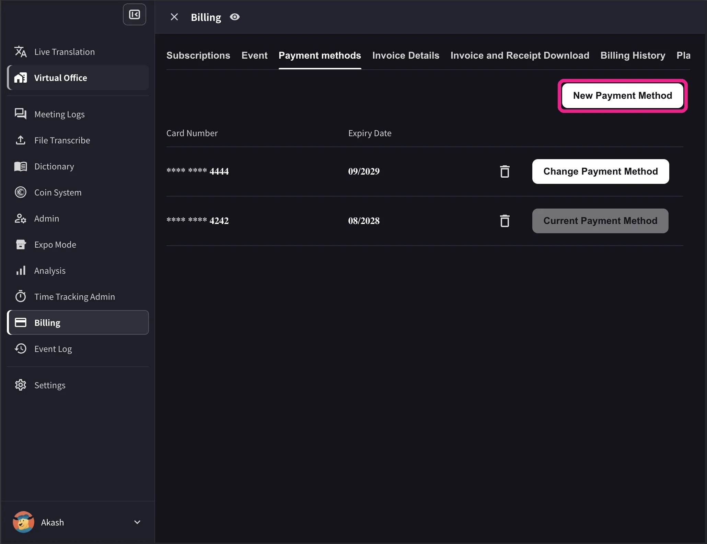The image size is (707, 544).
Task: Click the Current Payment Method button
Action: (600, 221)
